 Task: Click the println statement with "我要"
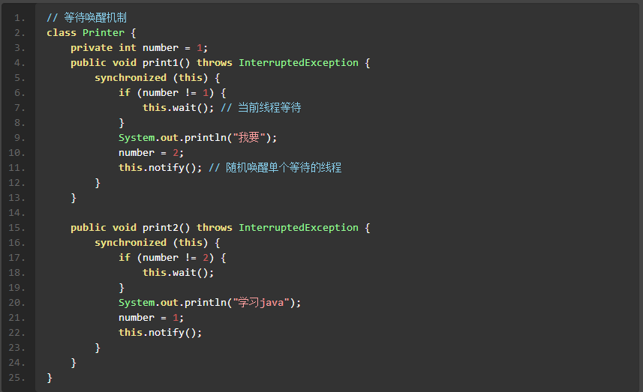coord(197,138)
